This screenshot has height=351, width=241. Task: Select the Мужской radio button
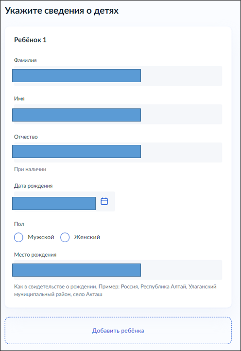pos(18,237)
